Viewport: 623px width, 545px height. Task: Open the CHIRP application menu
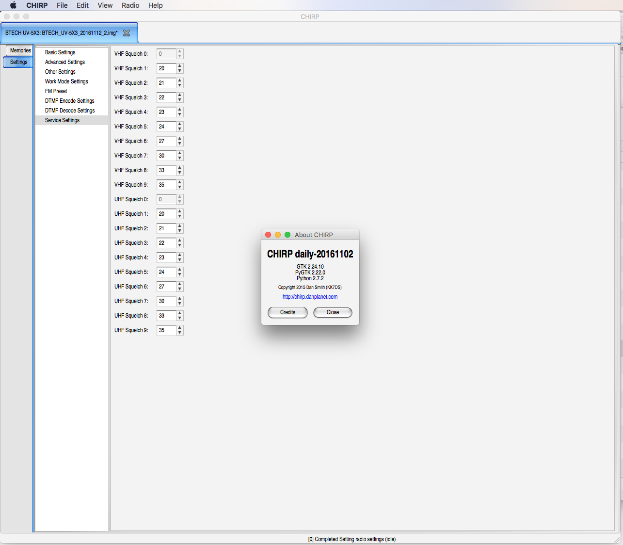click(x=37, y=5)
